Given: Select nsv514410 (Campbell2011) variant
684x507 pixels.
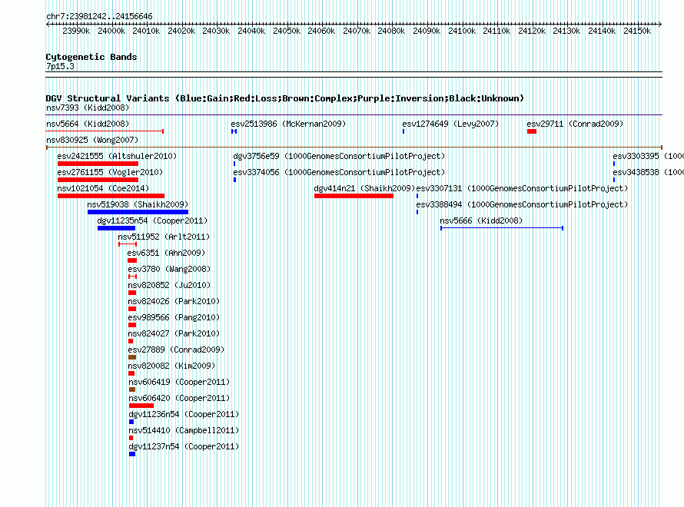Looking at the screenshot, I should point(184,430).
